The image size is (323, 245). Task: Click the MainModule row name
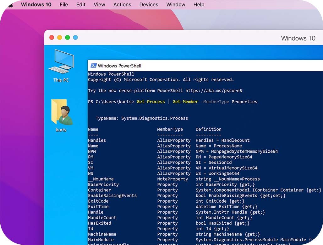[x=101, y=240]
